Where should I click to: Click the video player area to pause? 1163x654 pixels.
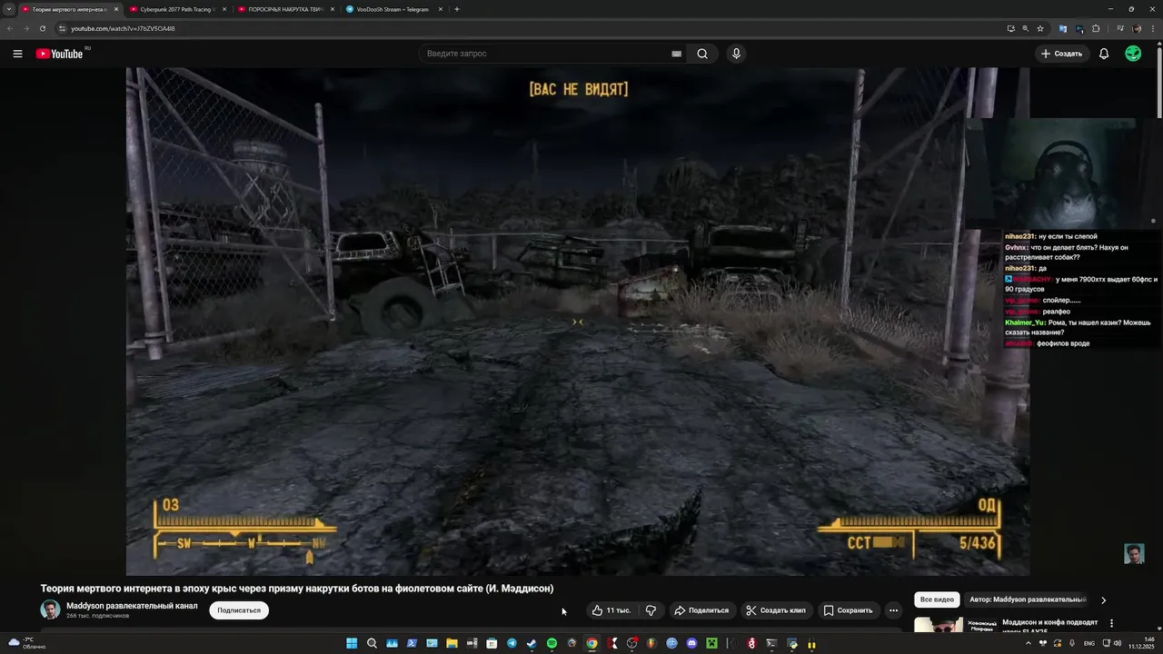point(578,322)
